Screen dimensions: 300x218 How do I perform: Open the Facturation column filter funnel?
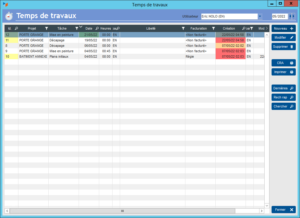coord(213,28)
